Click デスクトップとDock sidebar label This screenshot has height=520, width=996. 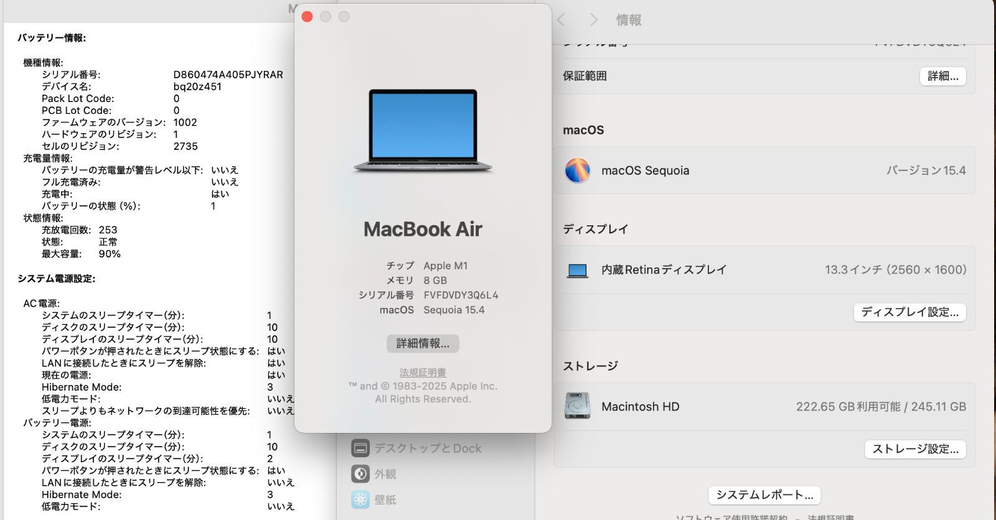[x=428, y=448]
